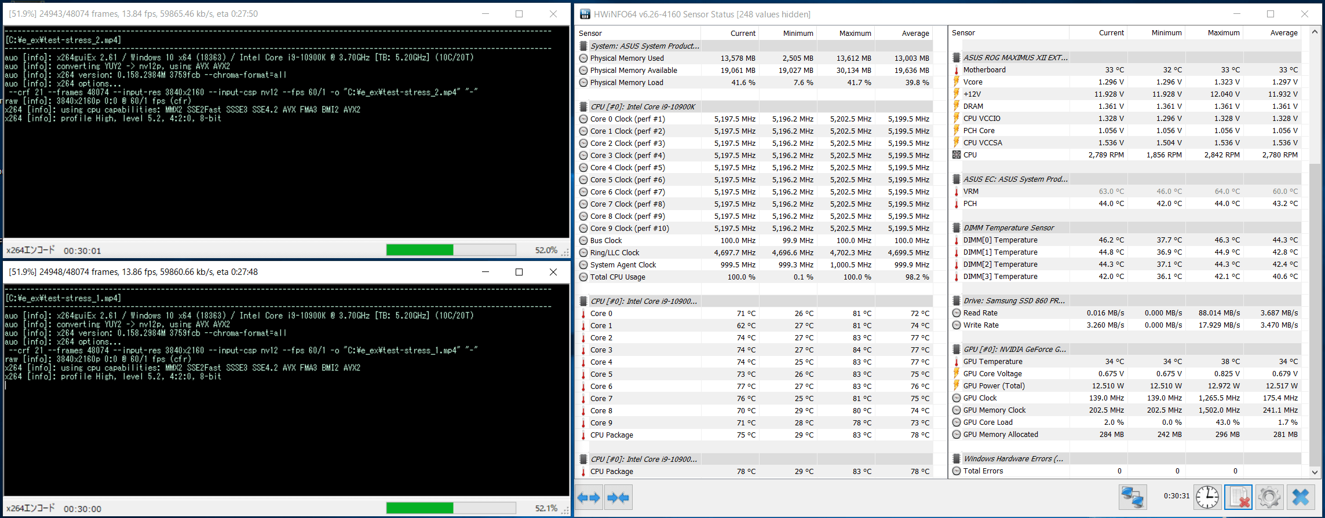Select the ASUS EC: ASUS System Prod... header

point(1126,179)
